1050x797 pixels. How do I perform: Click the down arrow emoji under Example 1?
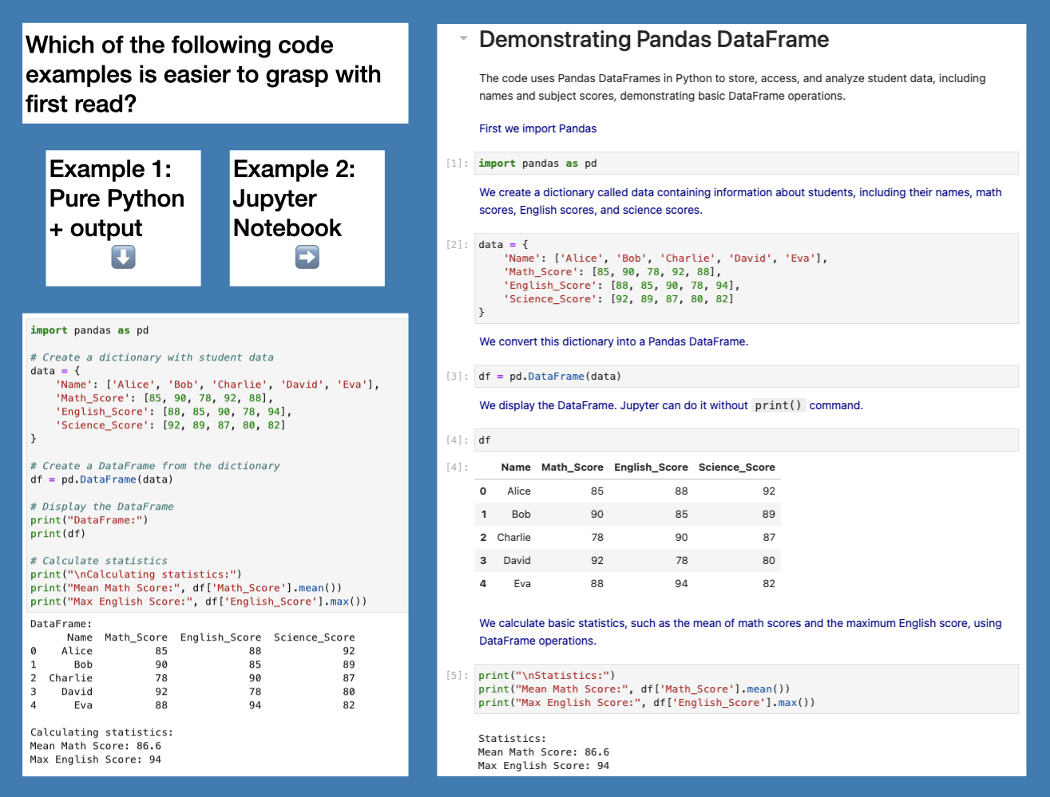pyautogui.click(x=123, y=257)
